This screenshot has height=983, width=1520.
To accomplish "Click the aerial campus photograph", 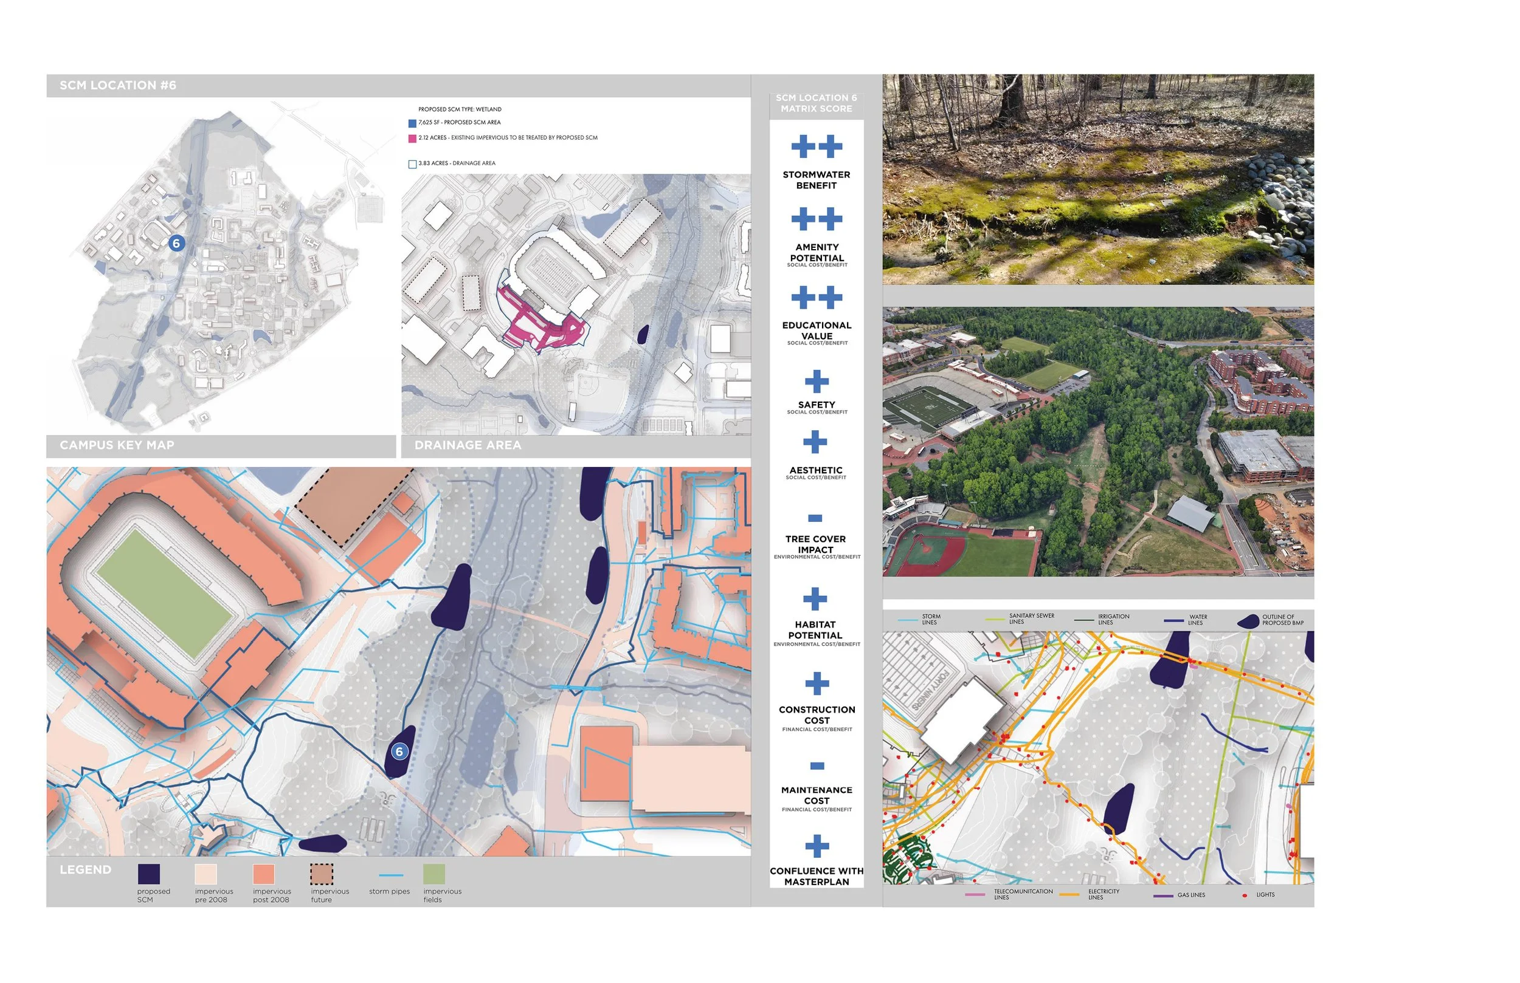I will coord(1098,442).
